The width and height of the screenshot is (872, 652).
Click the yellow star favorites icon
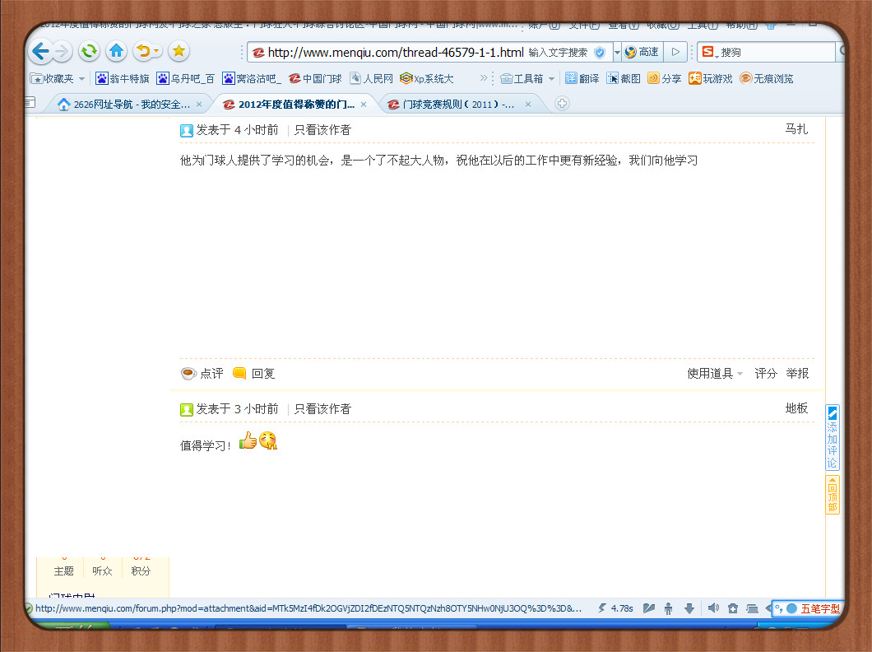point(179,51)
